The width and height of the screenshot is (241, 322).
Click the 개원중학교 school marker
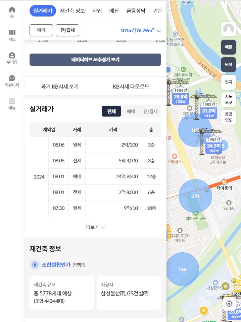[215, 285]
